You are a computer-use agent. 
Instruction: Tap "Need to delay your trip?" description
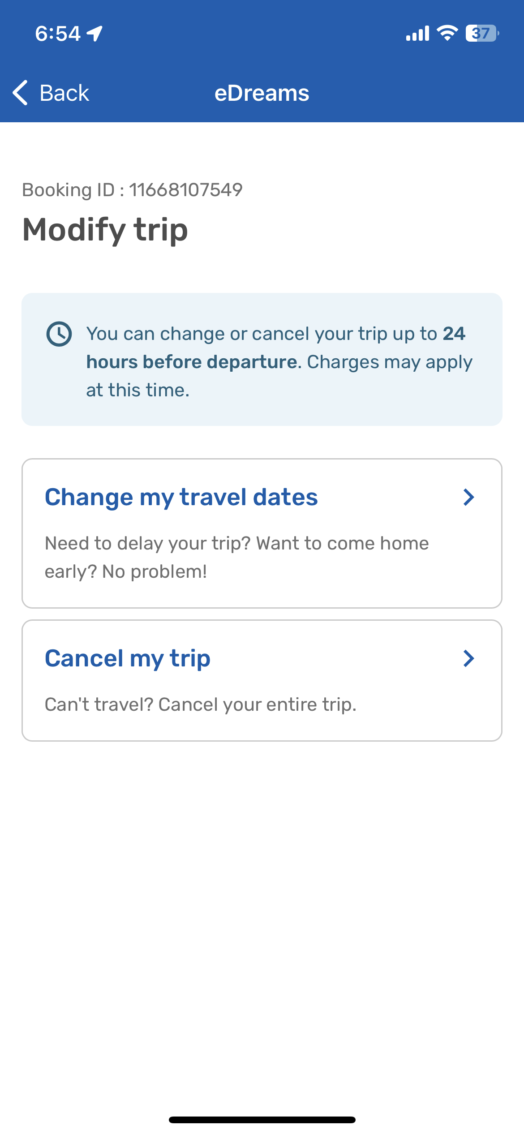pyautogui.click(x=237, y=557)
